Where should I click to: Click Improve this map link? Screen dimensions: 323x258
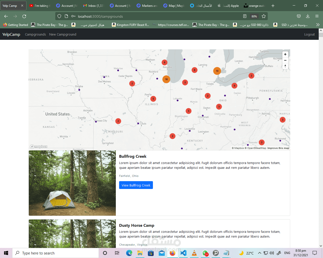(x=278, y=148)
